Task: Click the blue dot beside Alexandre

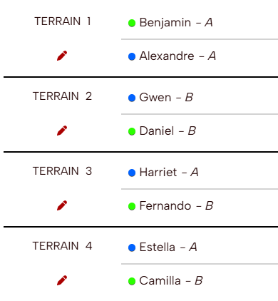Action: [x=132, y=56]
